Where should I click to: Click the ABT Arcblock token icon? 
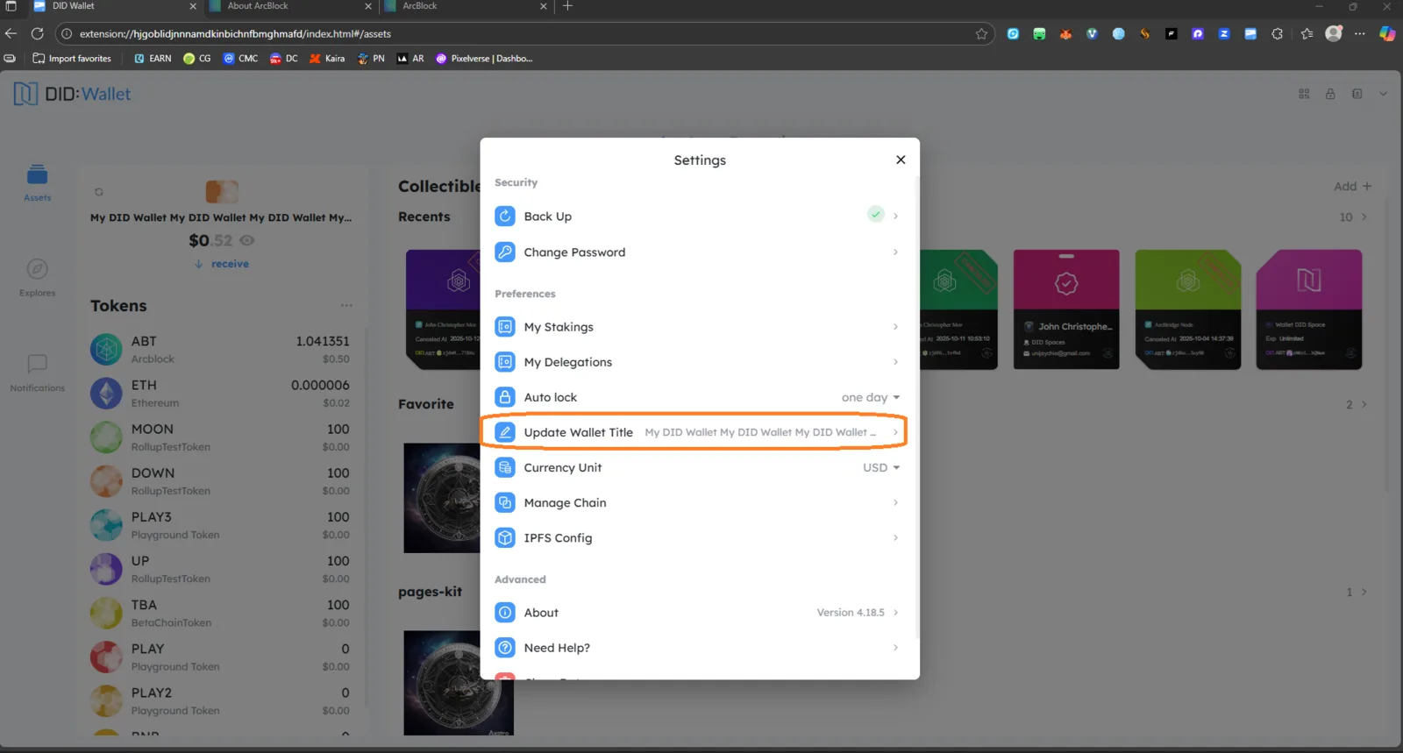(106, 350)
